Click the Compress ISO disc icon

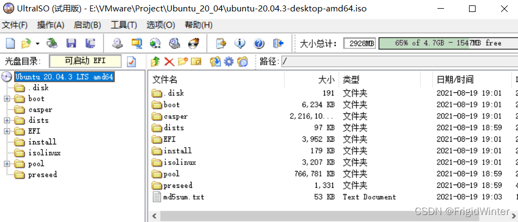pos(155,43)
